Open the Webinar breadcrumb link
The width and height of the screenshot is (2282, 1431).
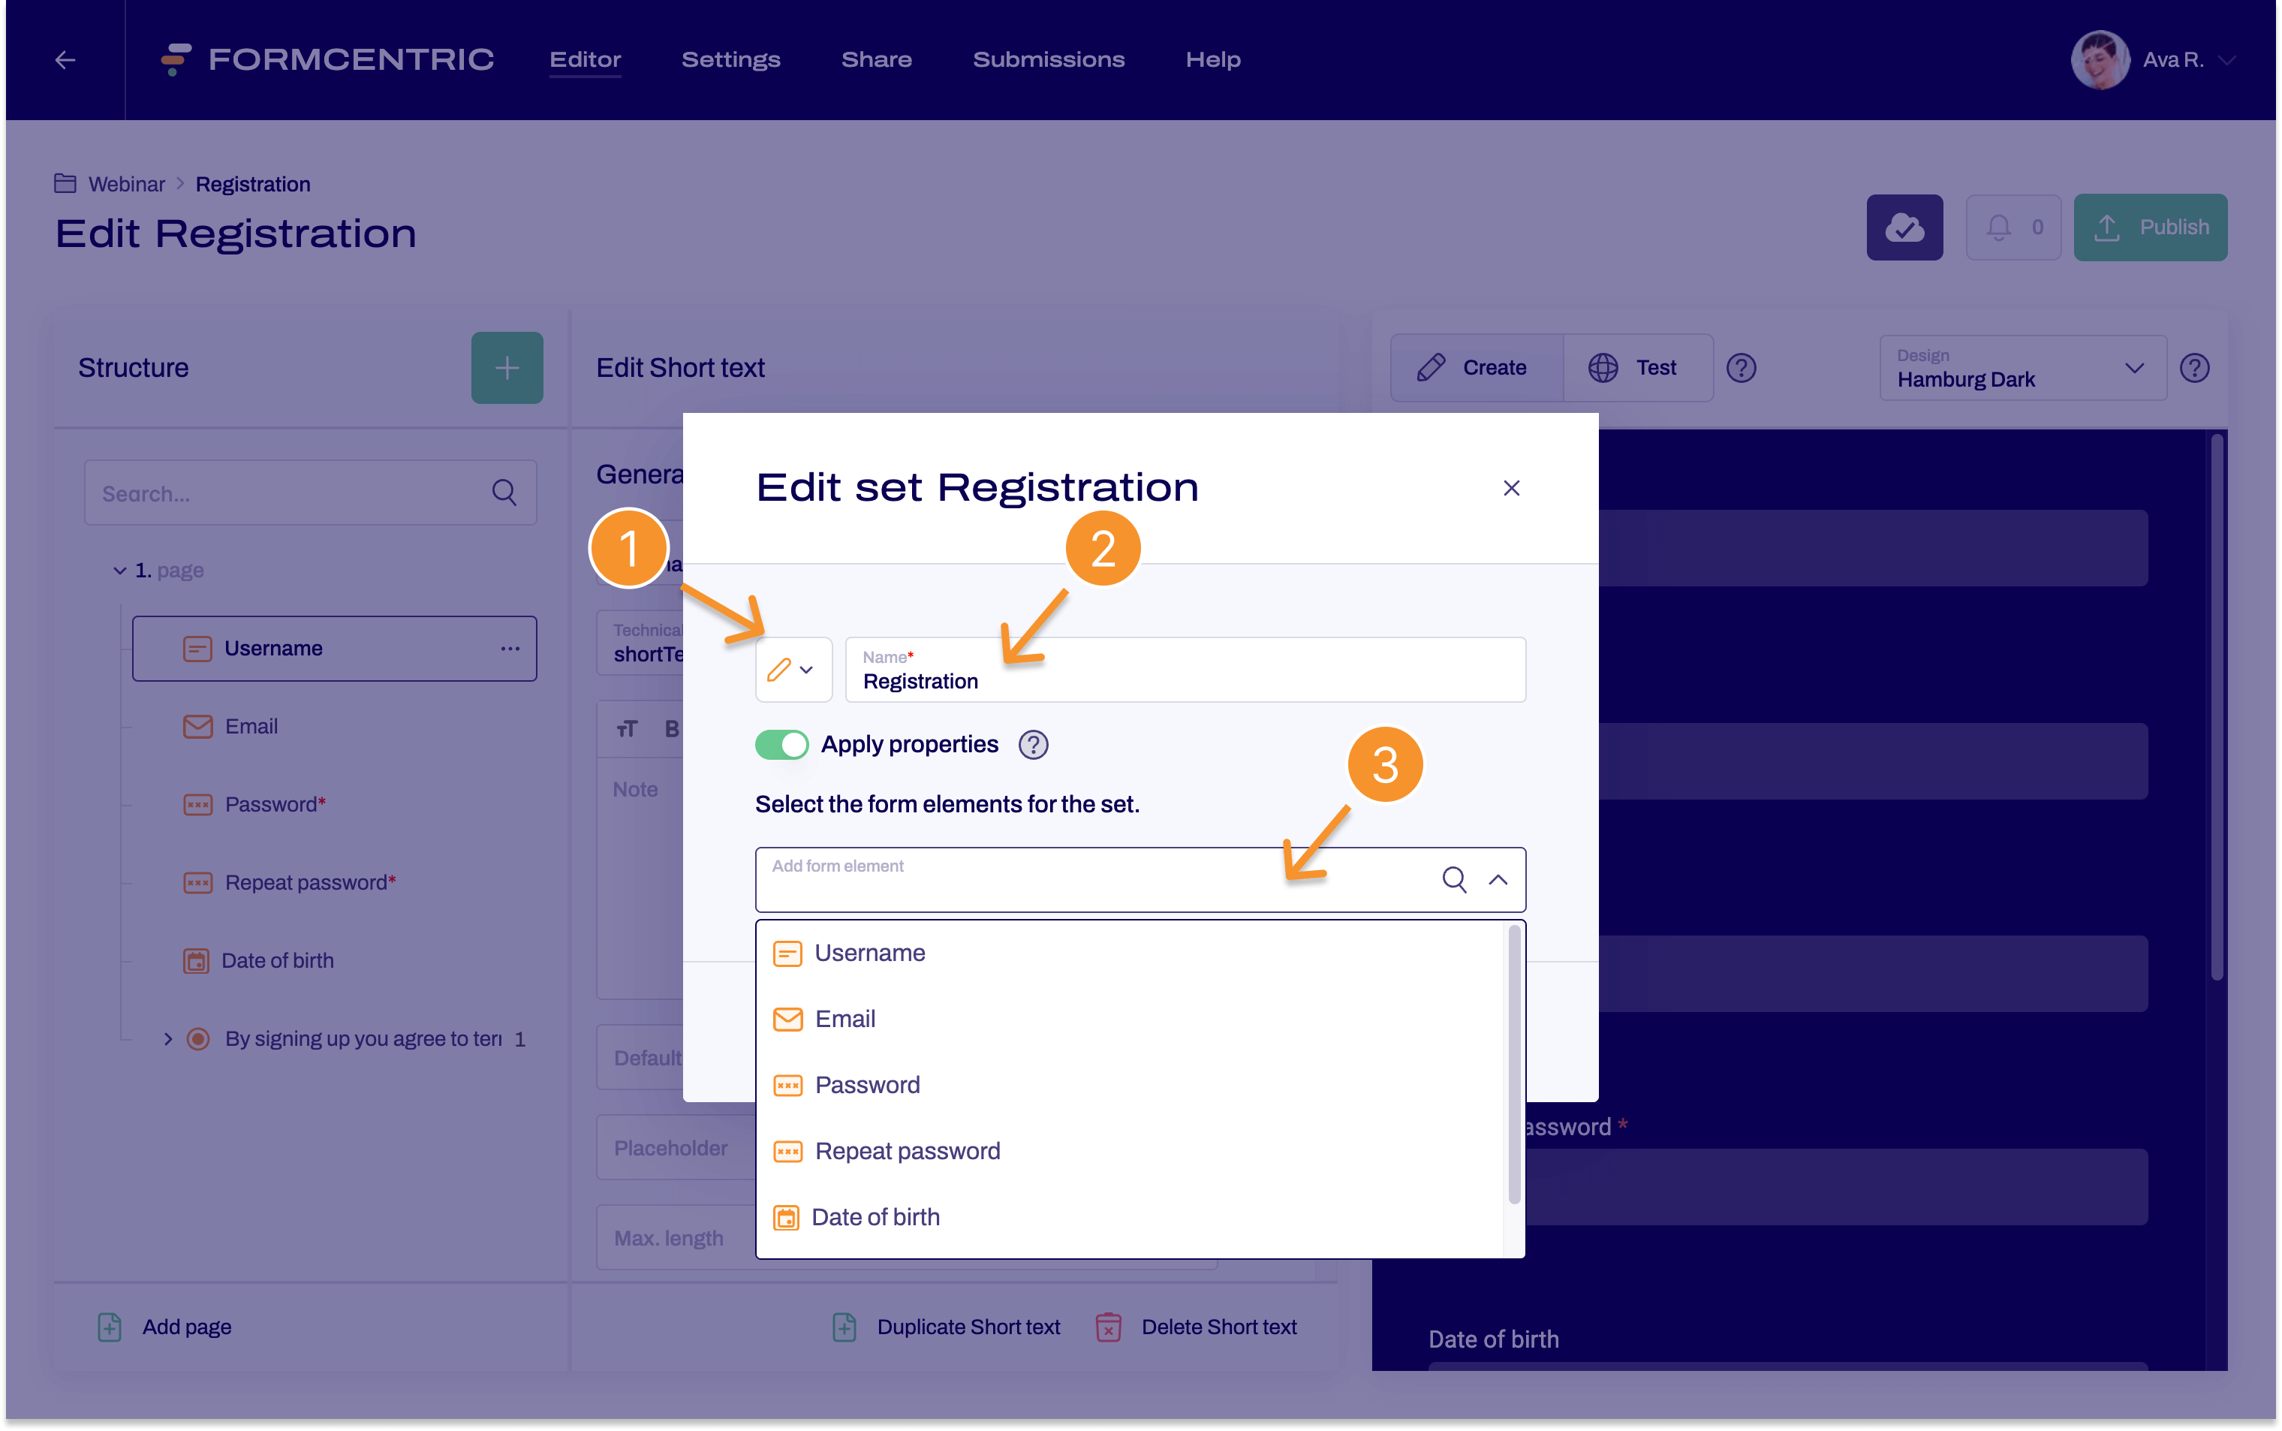point(127,184)
